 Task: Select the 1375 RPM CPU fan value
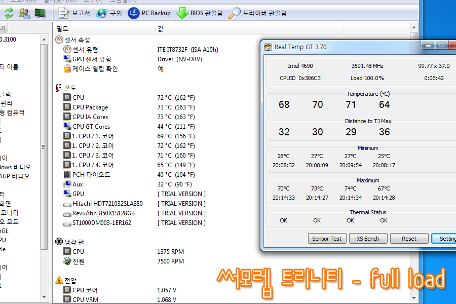pyautogui.click(x=170, y=251)
